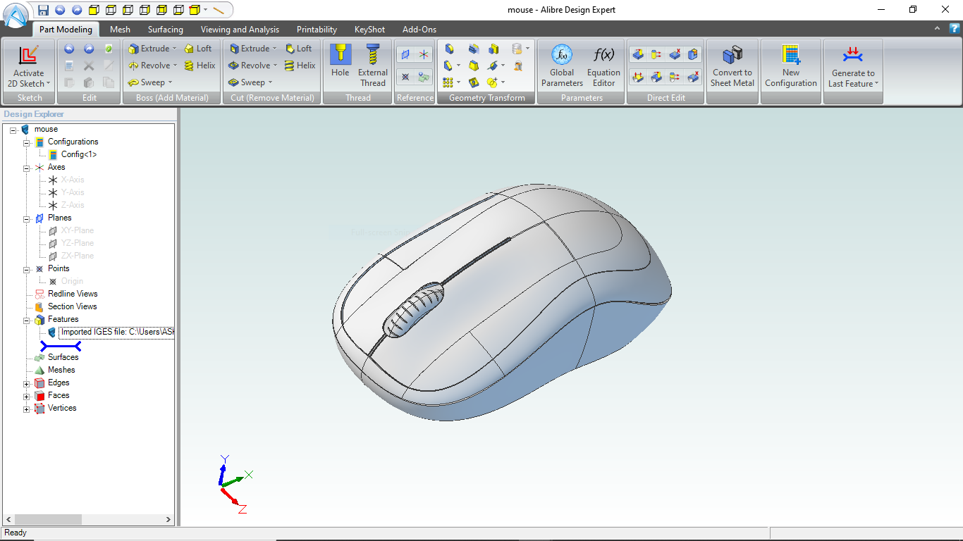The width and height of the screenshot is (963, 541).
Task: Select the root mouse part node
Action: 46,129
